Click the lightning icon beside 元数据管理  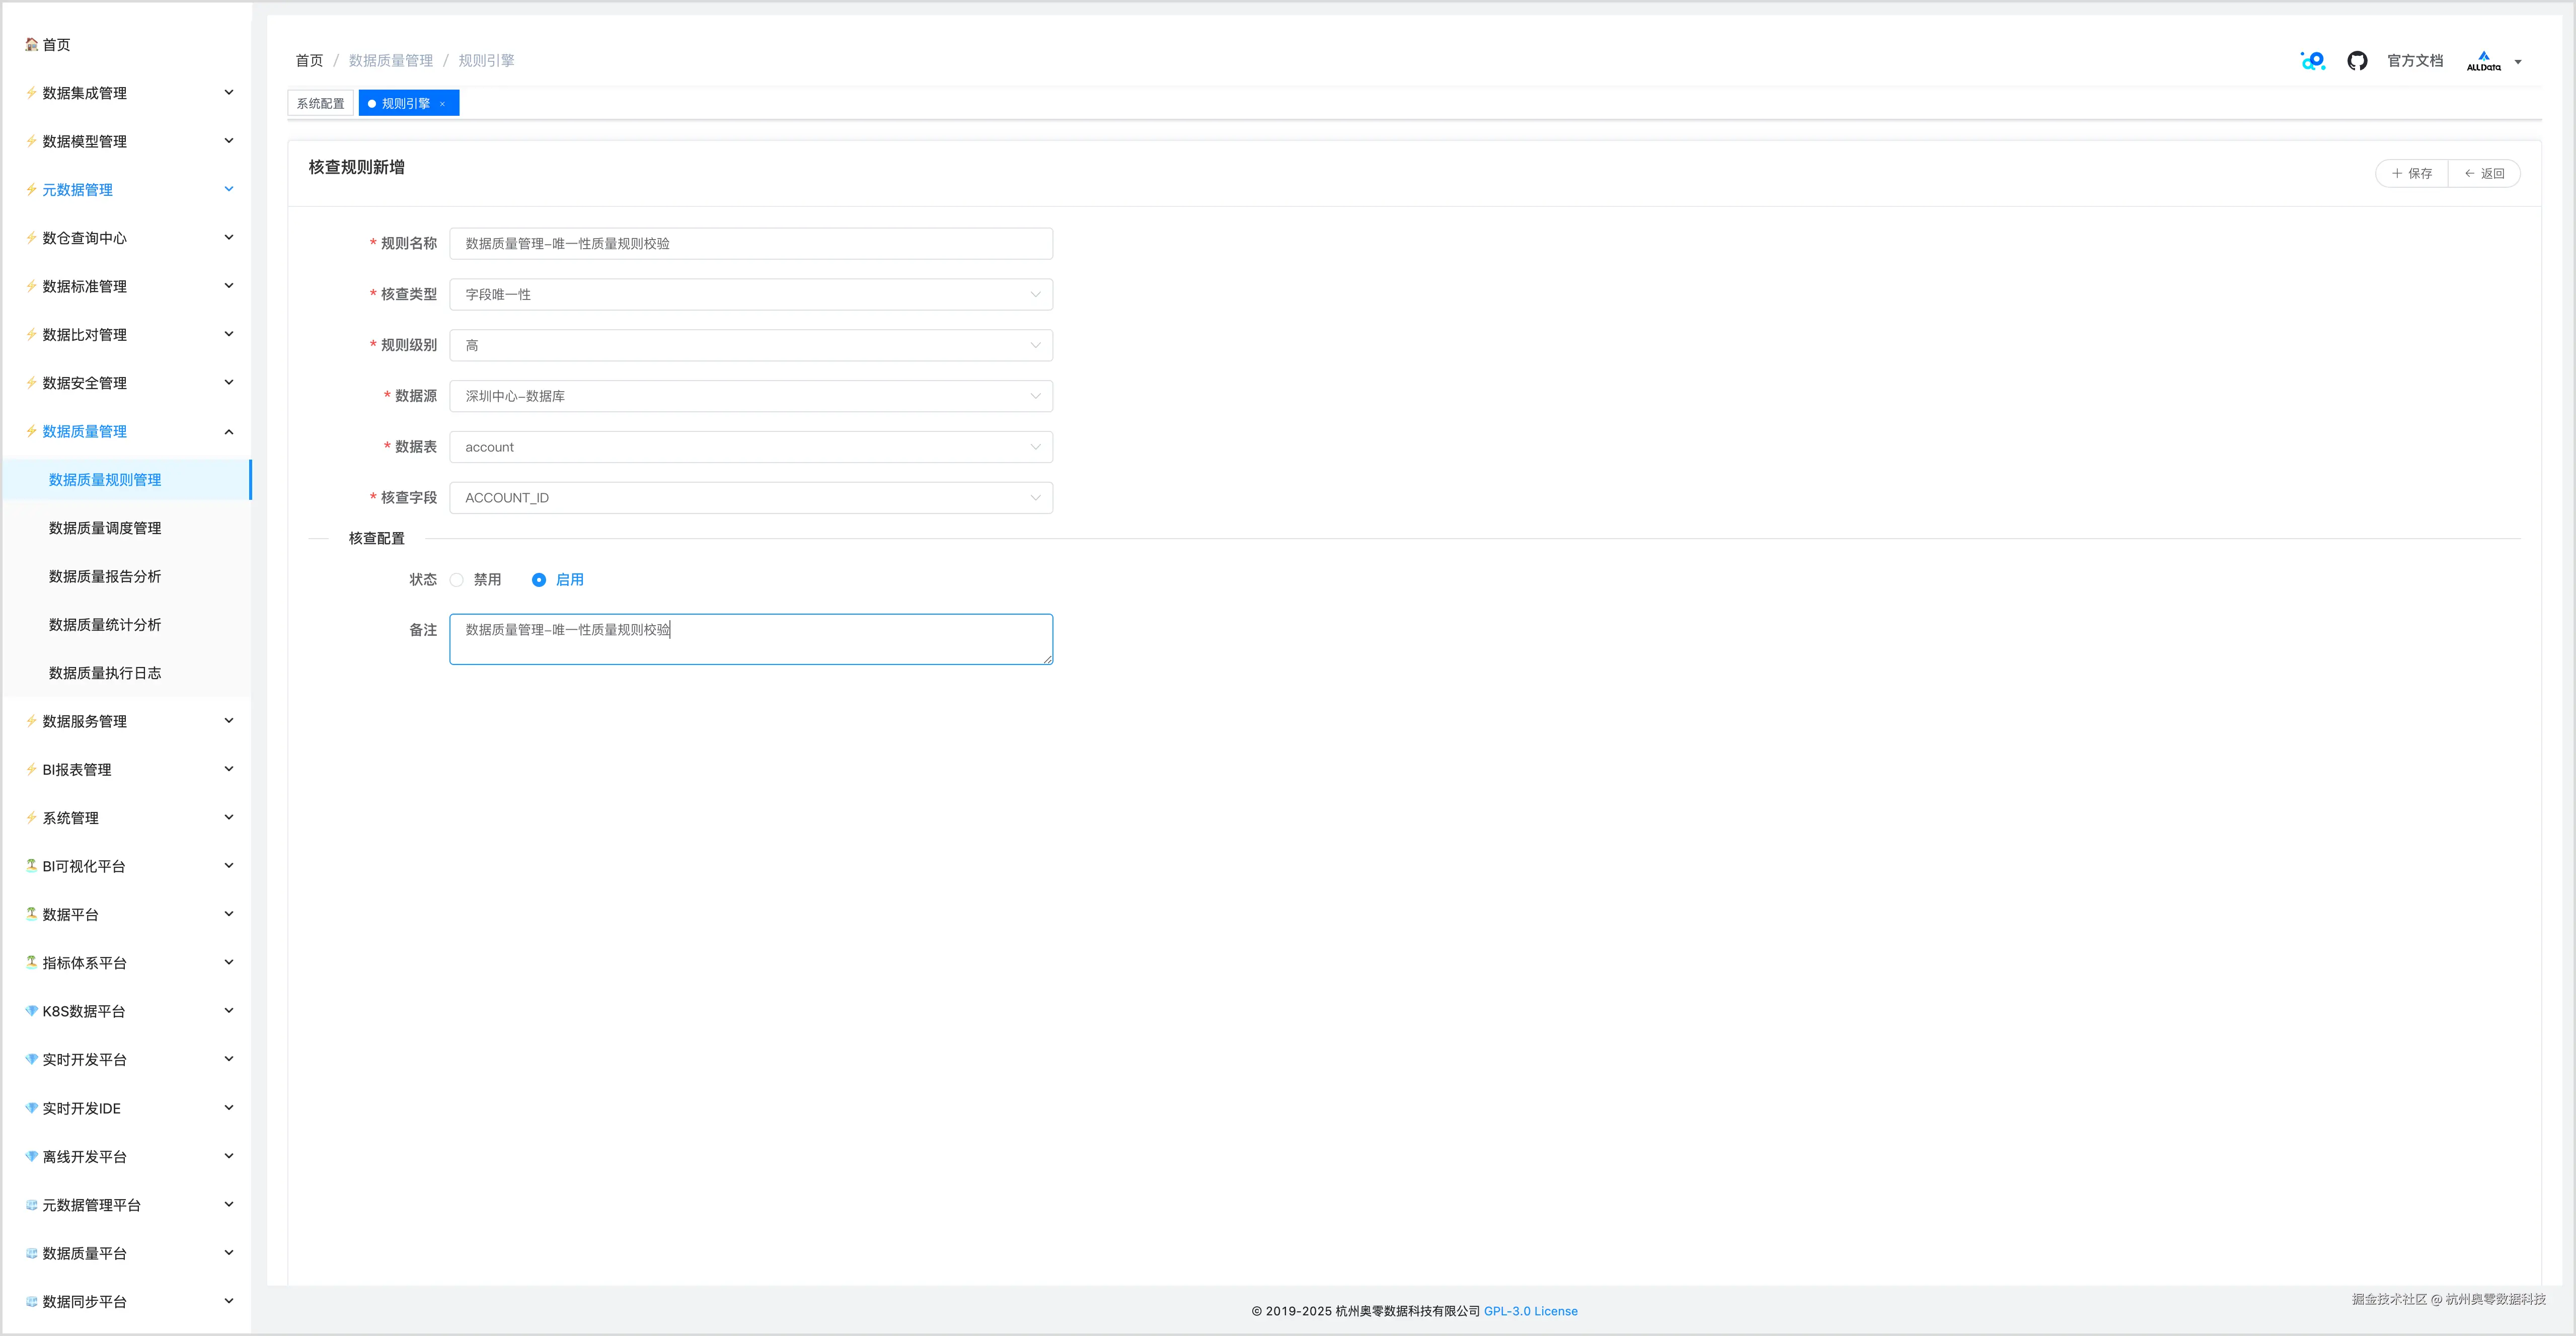coord(32,189)
